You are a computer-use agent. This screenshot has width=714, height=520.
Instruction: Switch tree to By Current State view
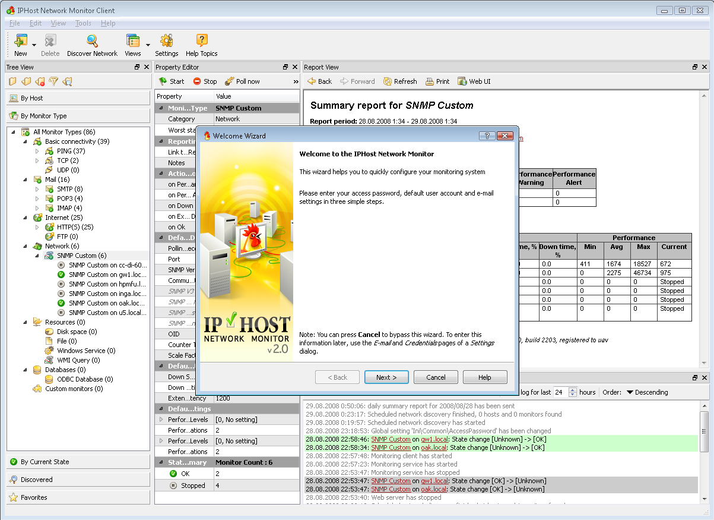[78, 462]
